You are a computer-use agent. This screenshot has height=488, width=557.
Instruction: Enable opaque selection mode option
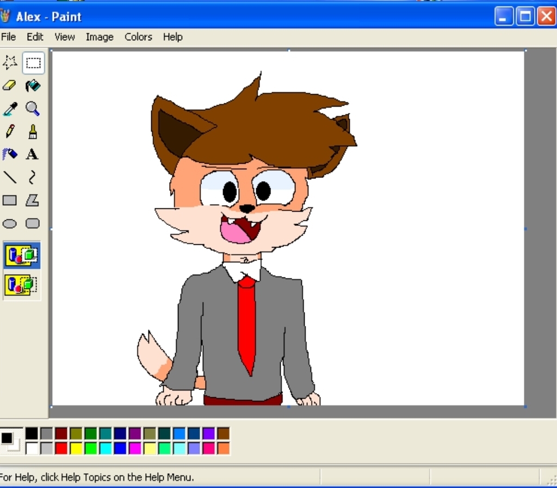pyautogui.click(x=22, y=255)
